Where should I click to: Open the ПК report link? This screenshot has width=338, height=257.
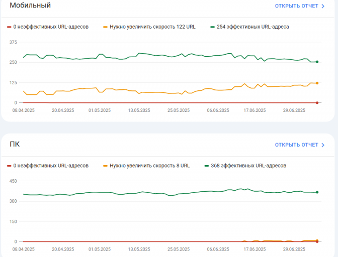click(x=300, y=145)
